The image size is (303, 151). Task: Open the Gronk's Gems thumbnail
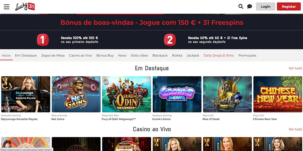[177, 94]
